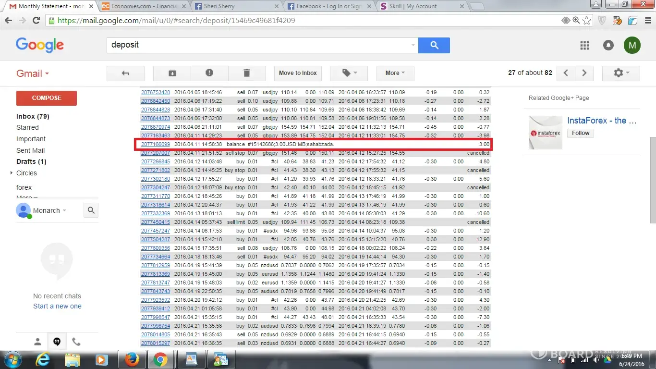This screenshot has width=656, height=369.
Task: Archive the message with archive icon
Action: pos(172,73)
